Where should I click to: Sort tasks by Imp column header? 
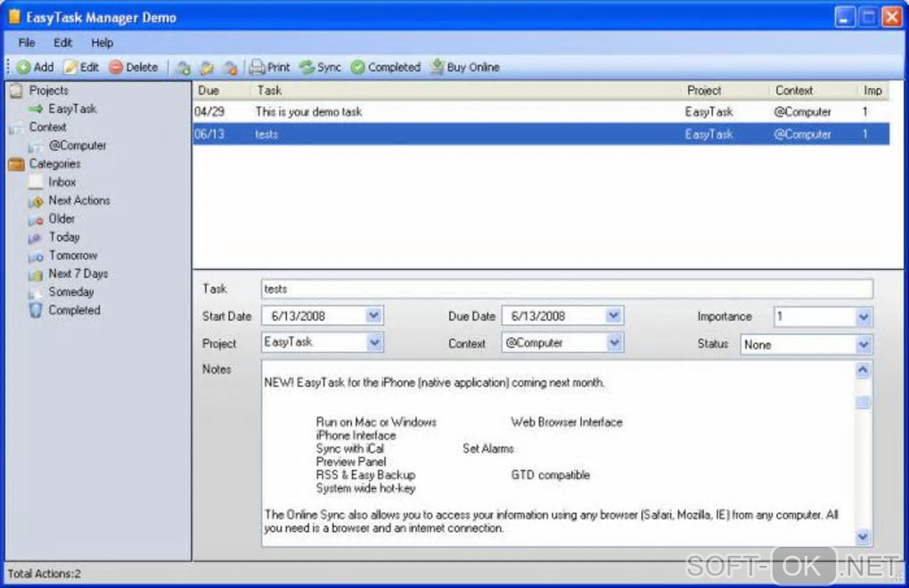click(x=873, y=90)
